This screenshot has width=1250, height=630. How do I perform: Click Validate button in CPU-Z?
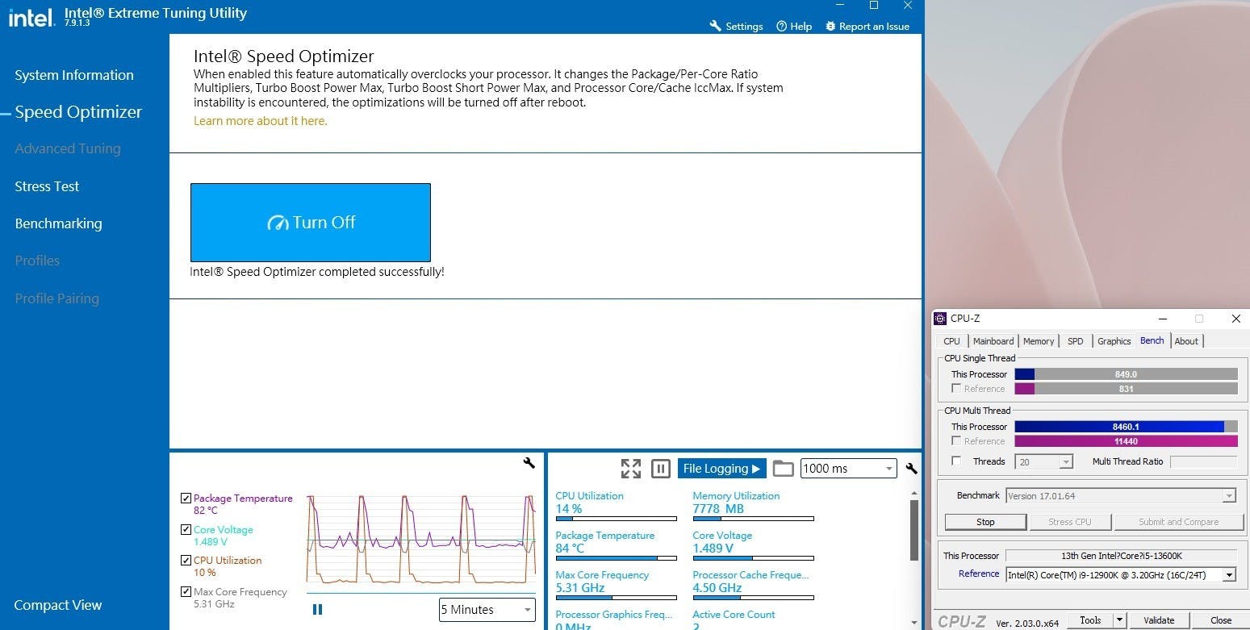(1159, 620)
